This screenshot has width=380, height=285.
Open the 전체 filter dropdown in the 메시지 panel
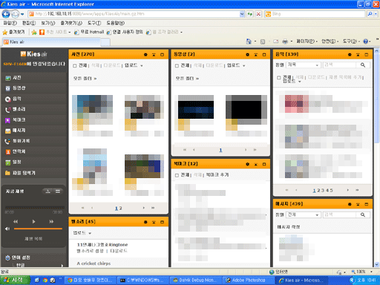click(303, 214)
